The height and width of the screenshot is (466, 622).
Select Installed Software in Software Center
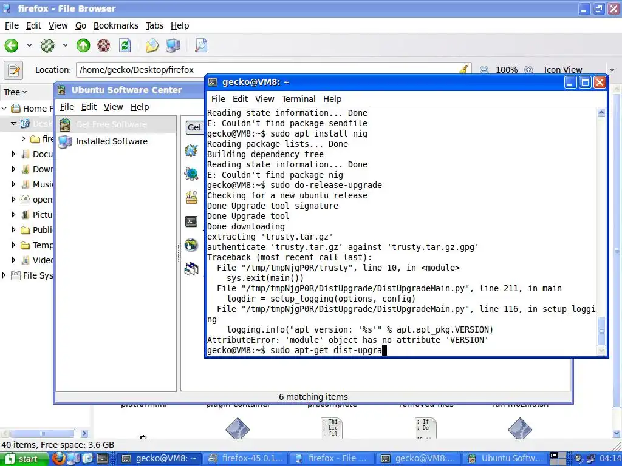(115, 141)
